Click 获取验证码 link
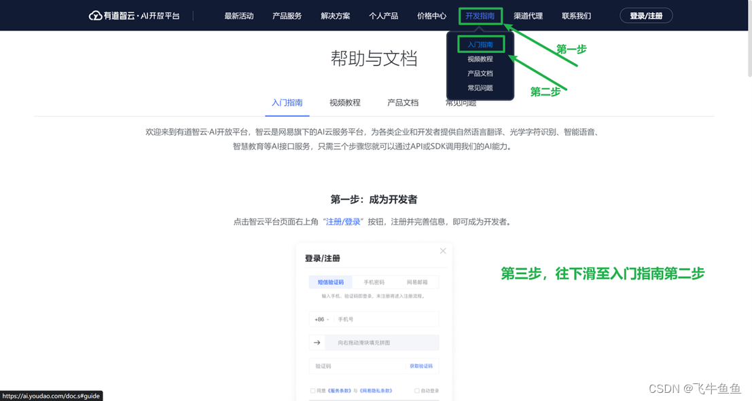752x401 pixels. [x=421, y=366]
